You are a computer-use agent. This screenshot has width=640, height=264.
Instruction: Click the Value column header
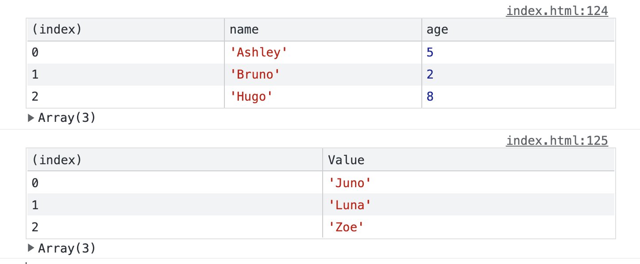pyautogui.click(x=469, y=160)
